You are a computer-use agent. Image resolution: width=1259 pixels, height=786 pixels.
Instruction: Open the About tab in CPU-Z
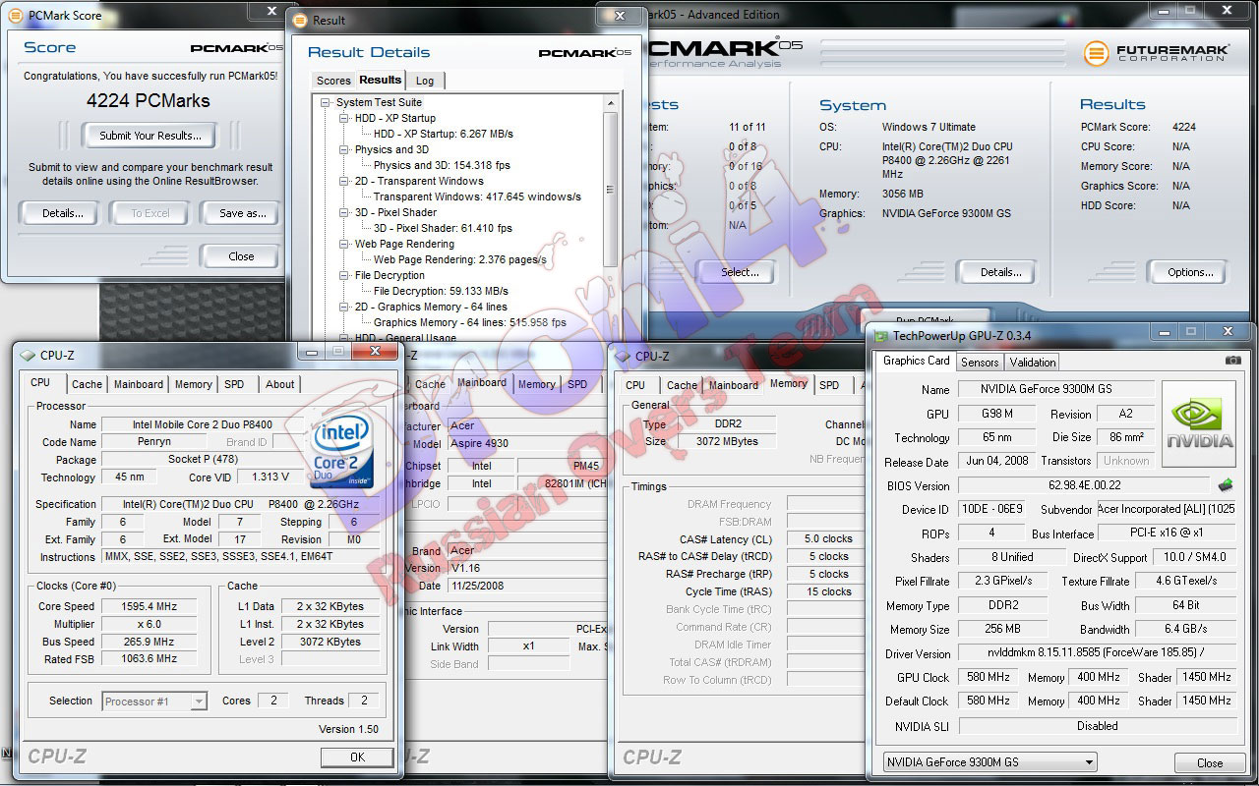(280, 384)
